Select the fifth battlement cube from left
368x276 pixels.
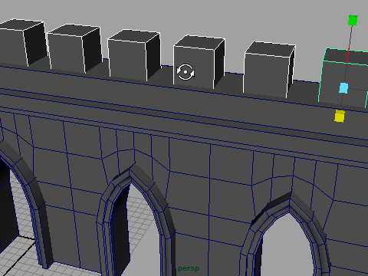[270, 70]
